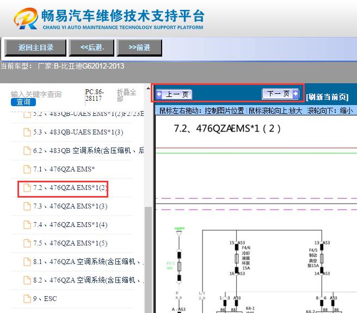Viewport: 357px width, 313px height.
Task: Click the blue 查询 search button
Action: pos(23,102)
